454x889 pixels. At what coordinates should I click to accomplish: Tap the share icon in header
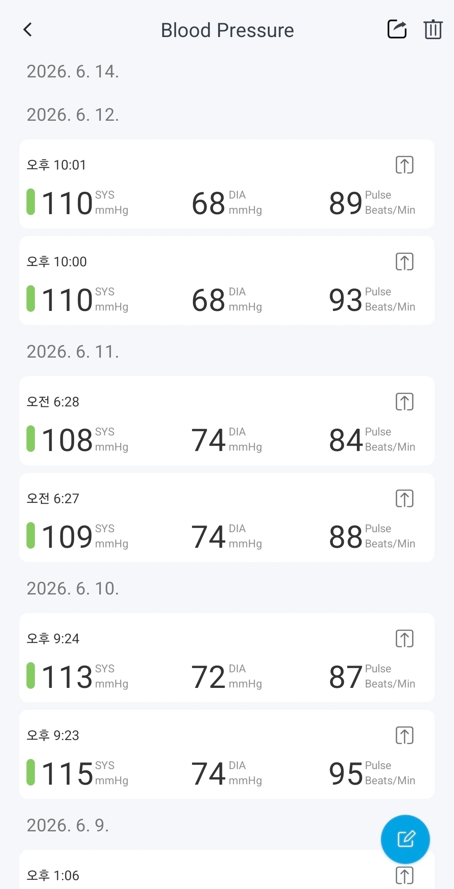pyautogui.click(x=397, y=29)
